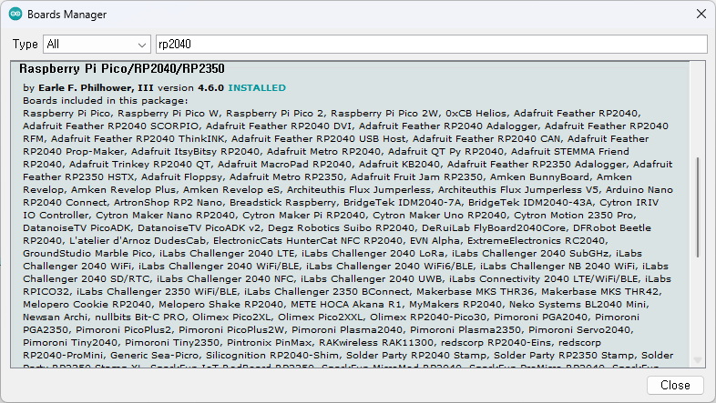Click 'ElectronicCats HunterCat NFC RP2040' text
The height and width of the screenshot is (403, 716).
308,241
